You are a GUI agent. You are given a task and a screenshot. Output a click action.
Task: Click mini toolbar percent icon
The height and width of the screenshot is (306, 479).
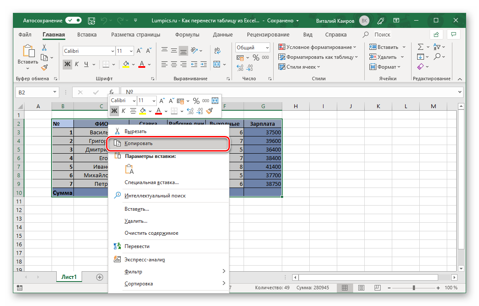pyautogui.click(x=196, y=101)
